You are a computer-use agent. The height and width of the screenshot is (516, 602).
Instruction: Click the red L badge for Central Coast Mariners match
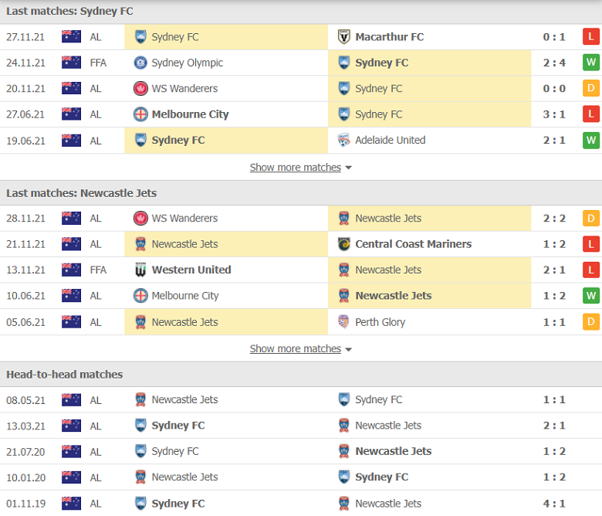591,244
